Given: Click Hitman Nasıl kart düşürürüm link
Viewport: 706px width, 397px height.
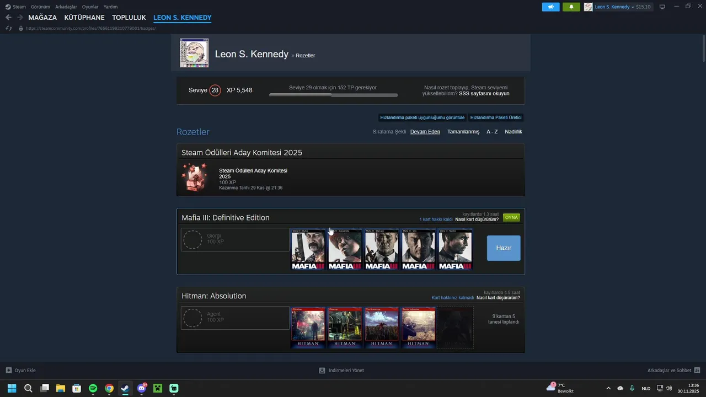Looking at the screenshot, I should coord(498,298).
